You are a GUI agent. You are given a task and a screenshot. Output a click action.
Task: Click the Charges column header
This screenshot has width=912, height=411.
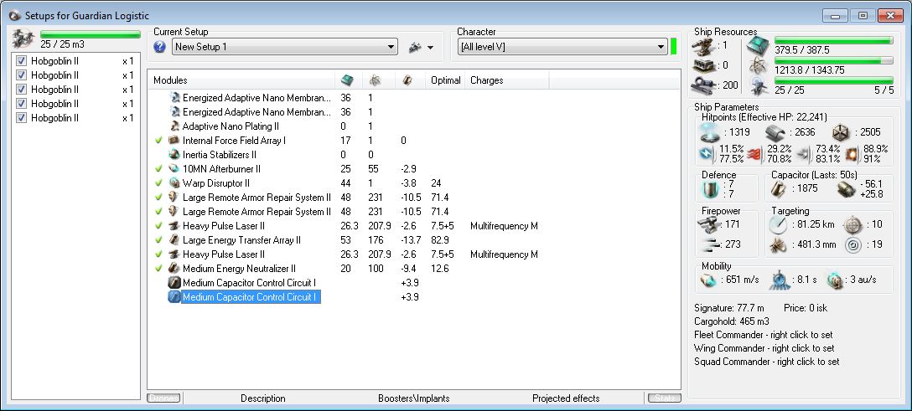487,80
